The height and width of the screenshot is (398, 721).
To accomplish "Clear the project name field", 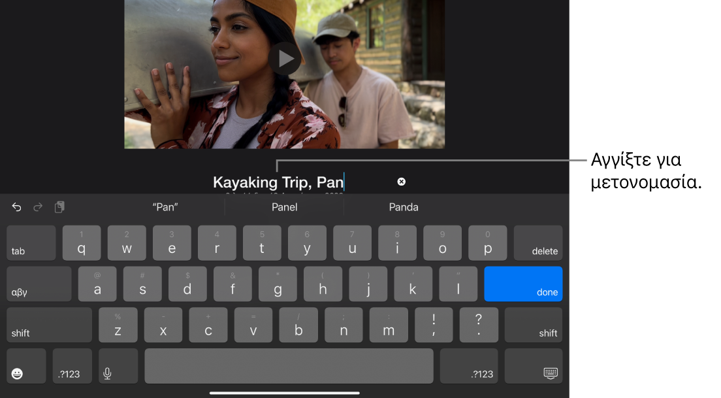I will click(x=402, y=182).
